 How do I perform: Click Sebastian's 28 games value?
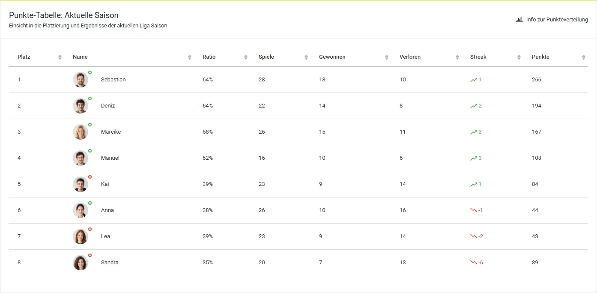[x=262, y=80]
